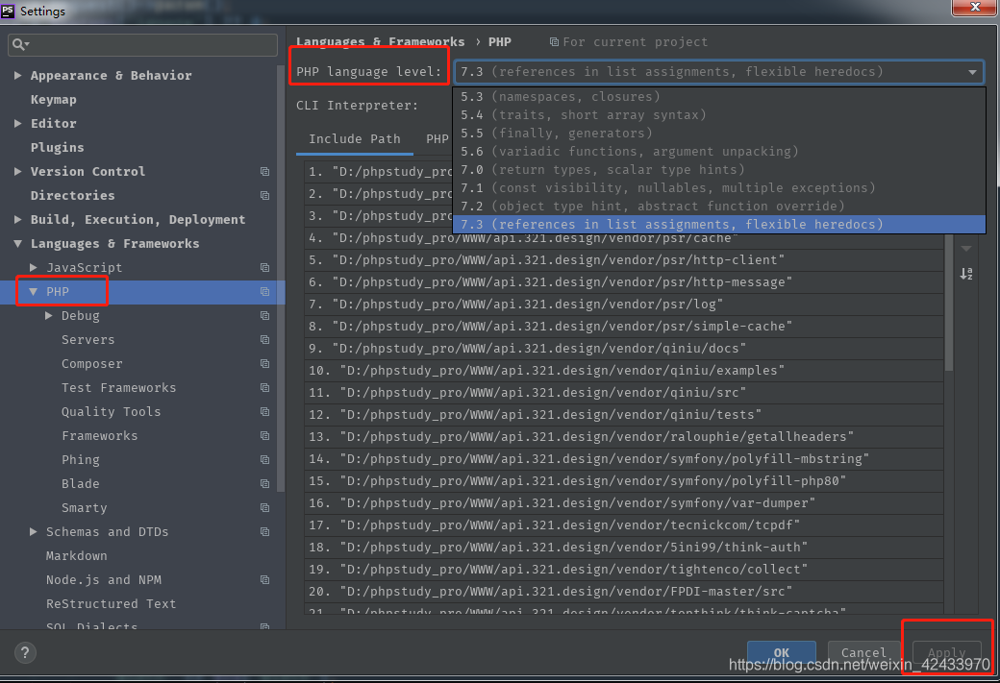Switch to the PHP tab beside Include Path

pos(436,138)
